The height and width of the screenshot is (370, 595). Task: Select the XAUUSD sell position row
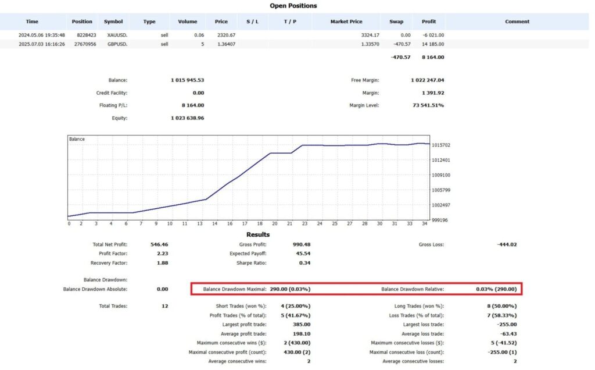pyautogui.click(x=232, y=35)
